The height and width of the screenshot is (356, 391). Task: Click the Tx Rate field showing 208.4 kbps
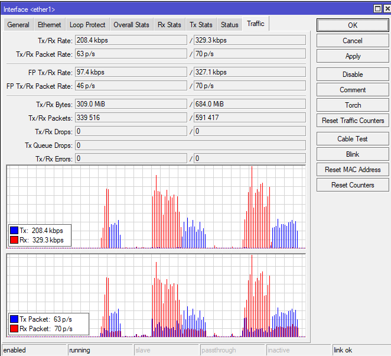click(x=131, y=40)
